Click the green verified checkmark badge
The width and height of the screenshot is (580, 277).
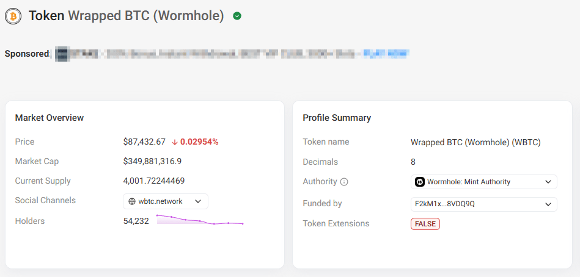[237, 16]
